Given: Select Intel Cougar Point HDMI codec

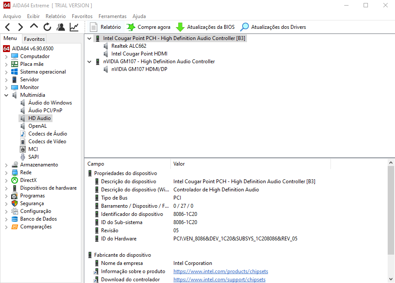Looking at the screenshot, I should pos(139,54).
